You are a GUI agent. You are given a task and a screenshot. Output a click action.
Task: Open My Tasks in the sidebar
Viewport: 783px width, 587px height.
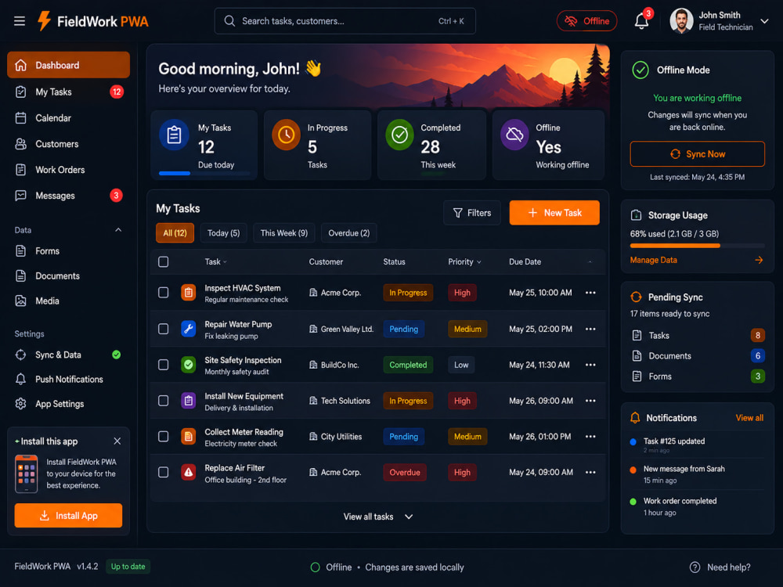tap(68, 92)
